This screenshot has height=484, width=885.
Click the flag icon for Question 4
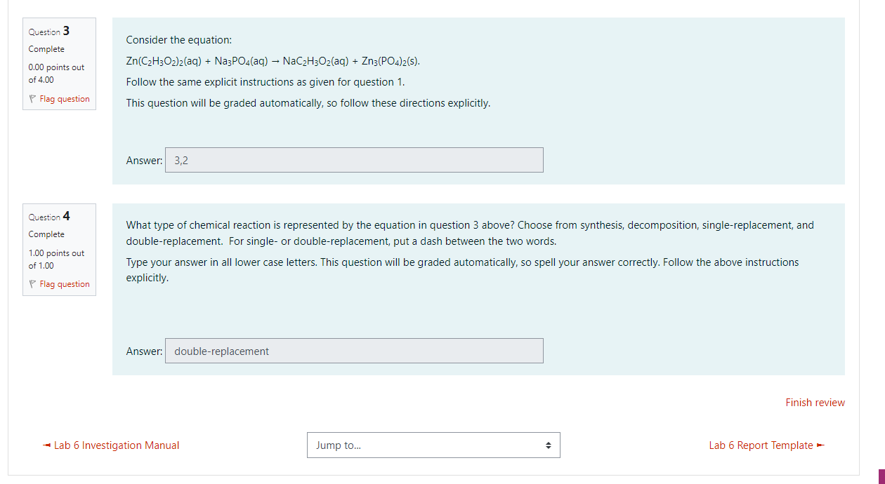click(x=32, y=285)
